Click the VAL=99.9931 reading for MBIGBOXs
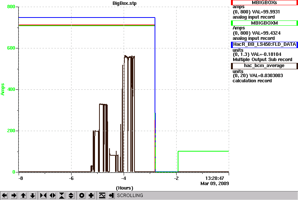 click(x=266, y=12)
